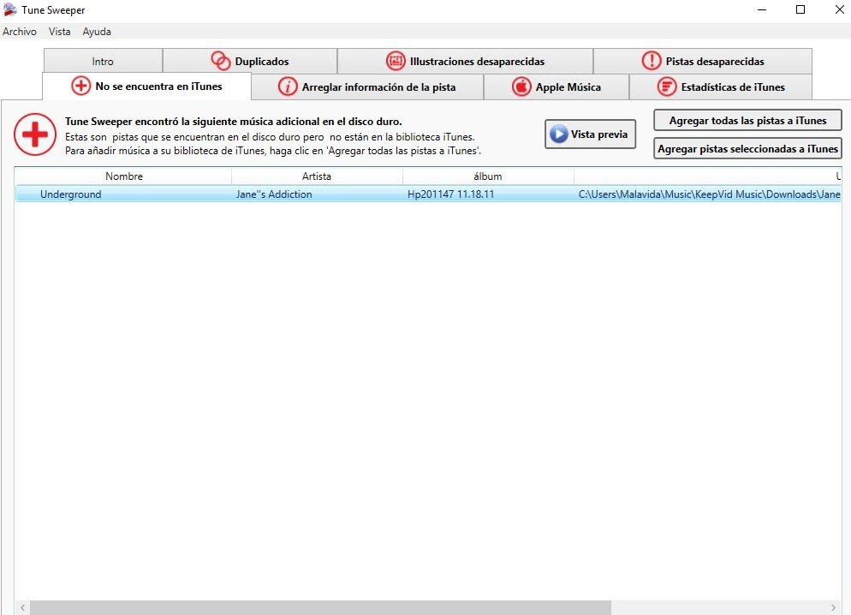The width and height of the screenshot is (851, 615).
Task: Click the horizontal scrollbar right arrow
Action: pos(833,607)
